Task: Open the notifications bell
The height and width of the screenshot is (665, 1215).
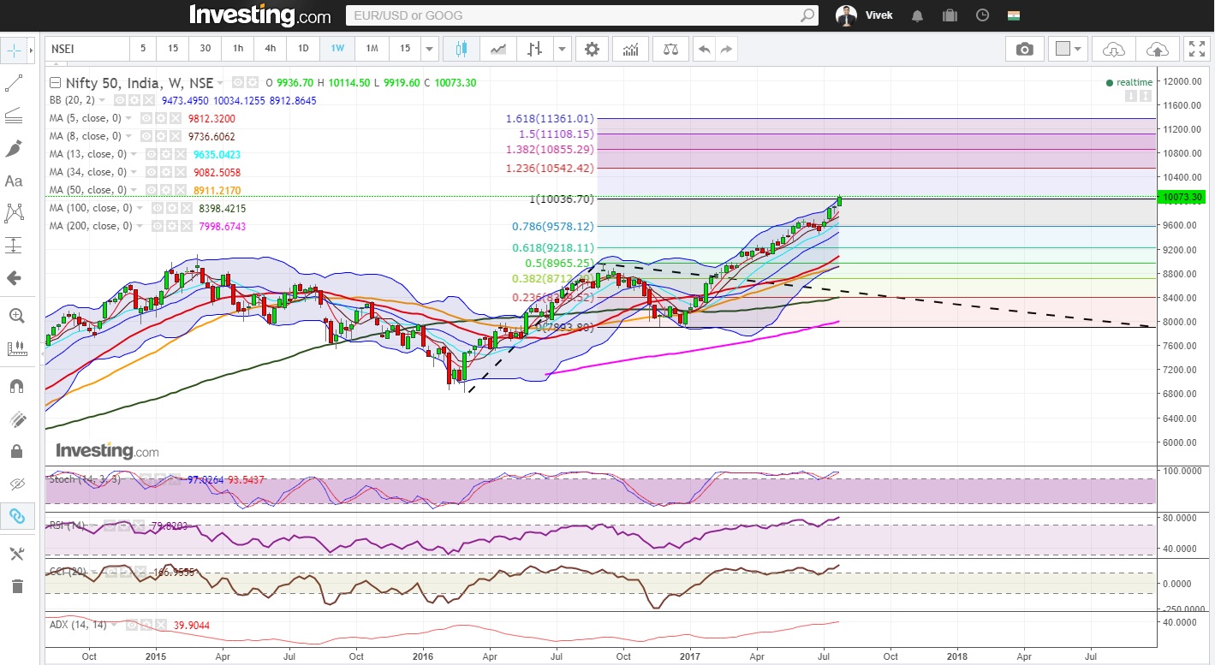Action: 918,15
